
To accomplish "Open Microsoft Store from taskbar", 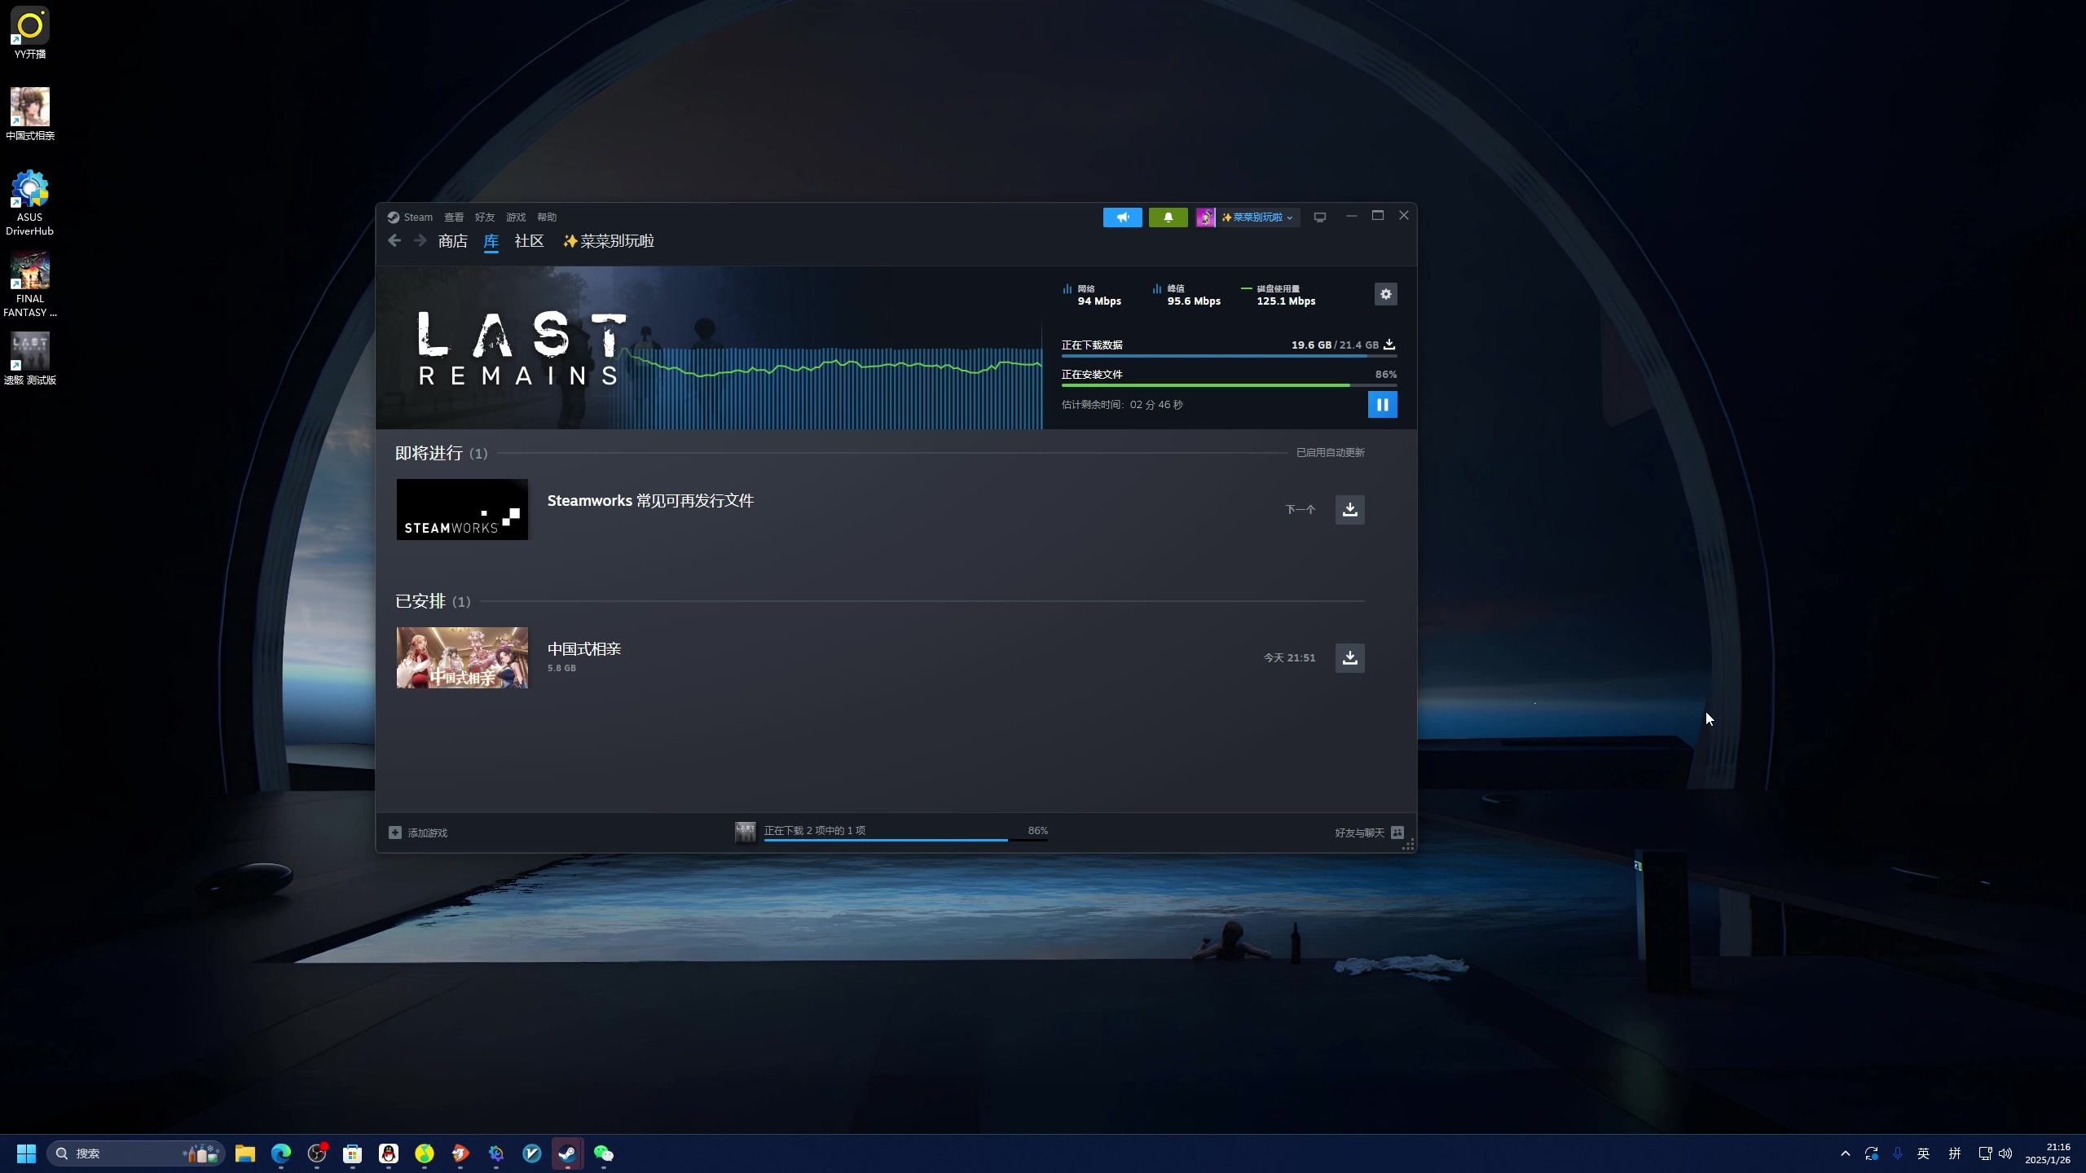I will click(x=353, y=1153).
